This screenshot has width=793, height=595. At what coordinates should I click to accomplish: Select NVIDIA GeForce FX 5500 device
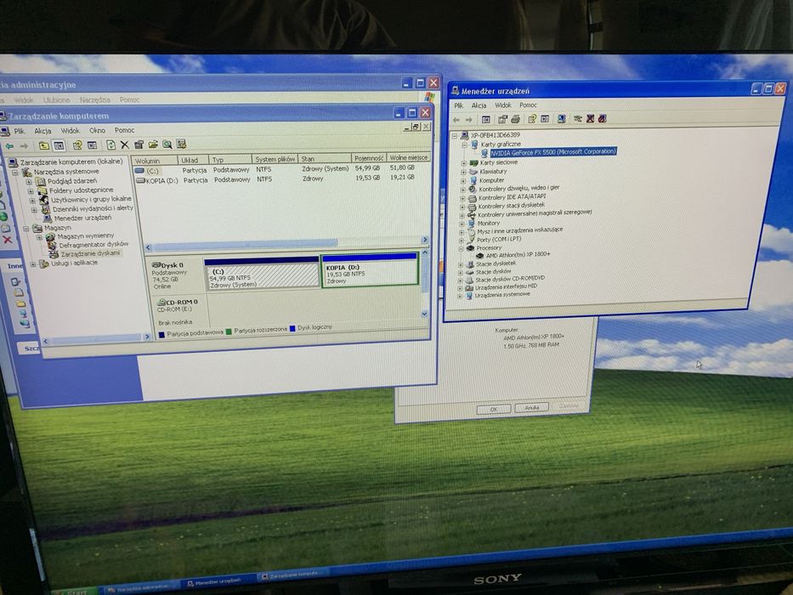(552, 152)
